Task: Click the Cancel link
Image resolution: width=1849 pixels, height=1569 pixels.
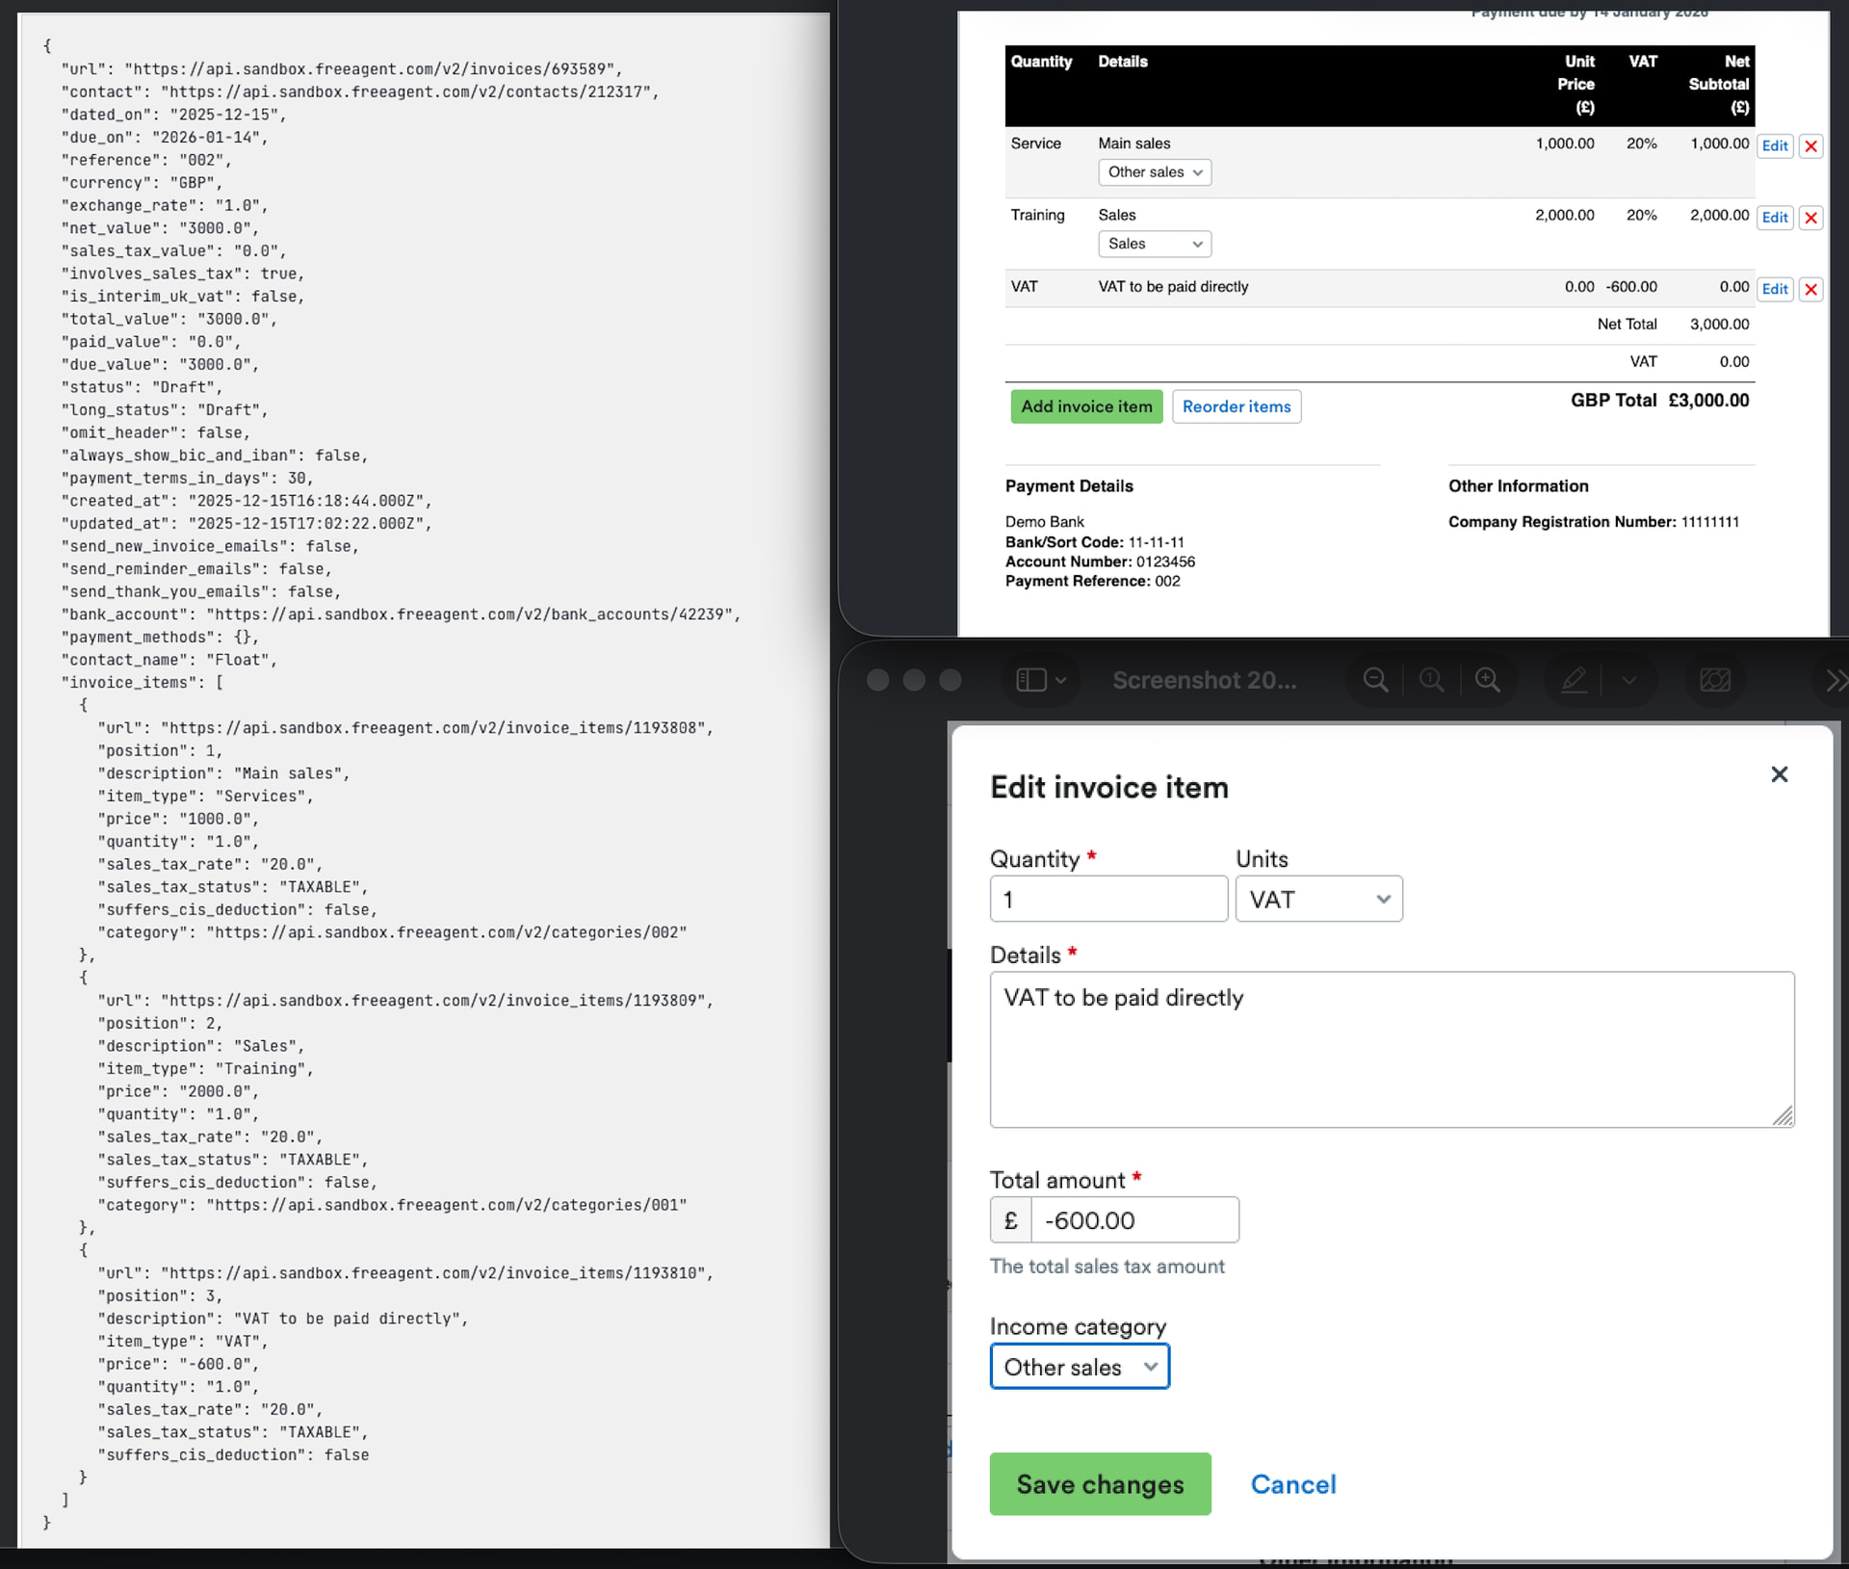Action: [x=1292, y=1484]
